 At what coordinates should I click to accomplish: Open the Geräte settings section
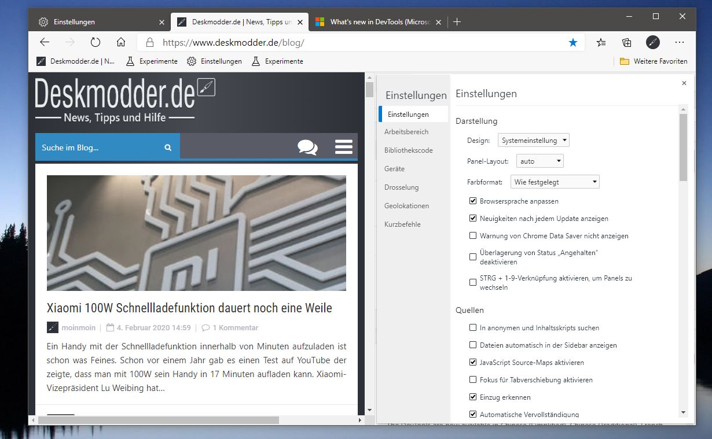(x=394, y=169)
